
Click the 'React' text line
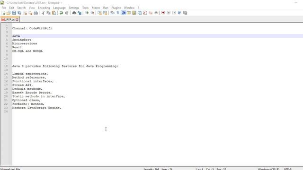[17, 47]
